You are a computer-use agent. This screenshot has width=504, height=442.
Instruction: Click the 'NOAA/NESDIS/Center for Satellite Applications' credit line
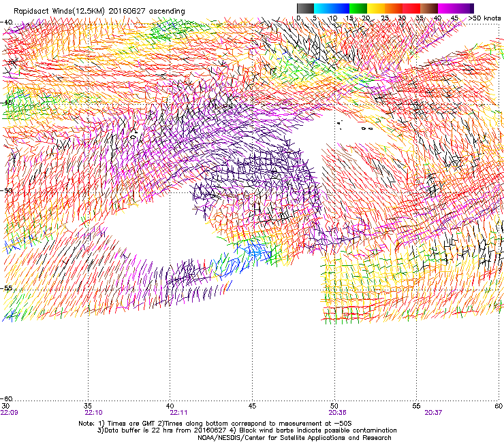click(x=294, y=438)
